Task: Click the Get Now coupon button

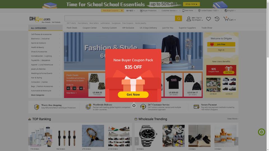Action: 133,95
